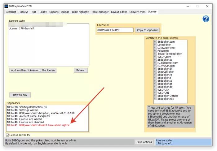Open the Options tab
The height and width of the screenshot is (151, 217).
(54, 12)
